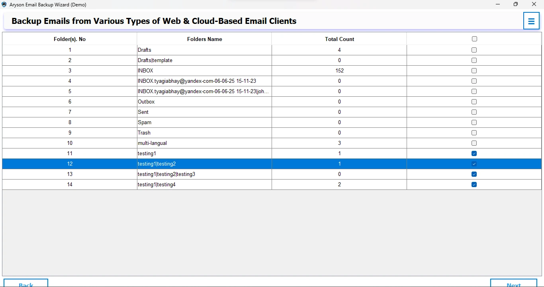544x287 pixels.
Task: Uncheck the testing1|testing4 checkbox
Action: click(474, 185)
